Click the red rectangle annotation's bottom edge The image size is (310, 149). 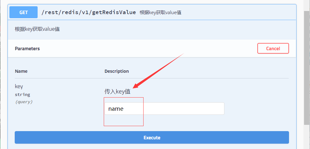[x=123, y=126]
